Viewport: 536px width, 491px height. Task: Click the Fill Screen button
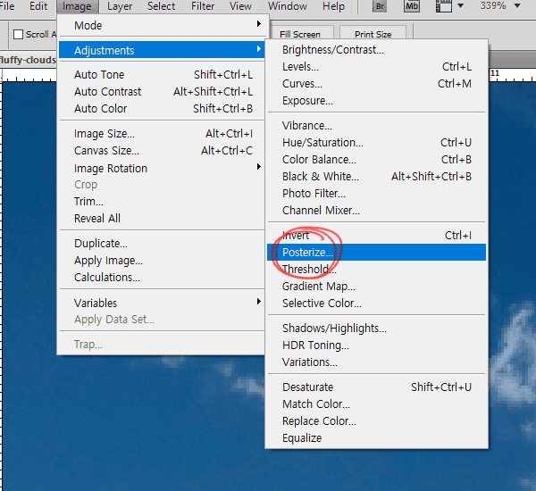(300, 35)
